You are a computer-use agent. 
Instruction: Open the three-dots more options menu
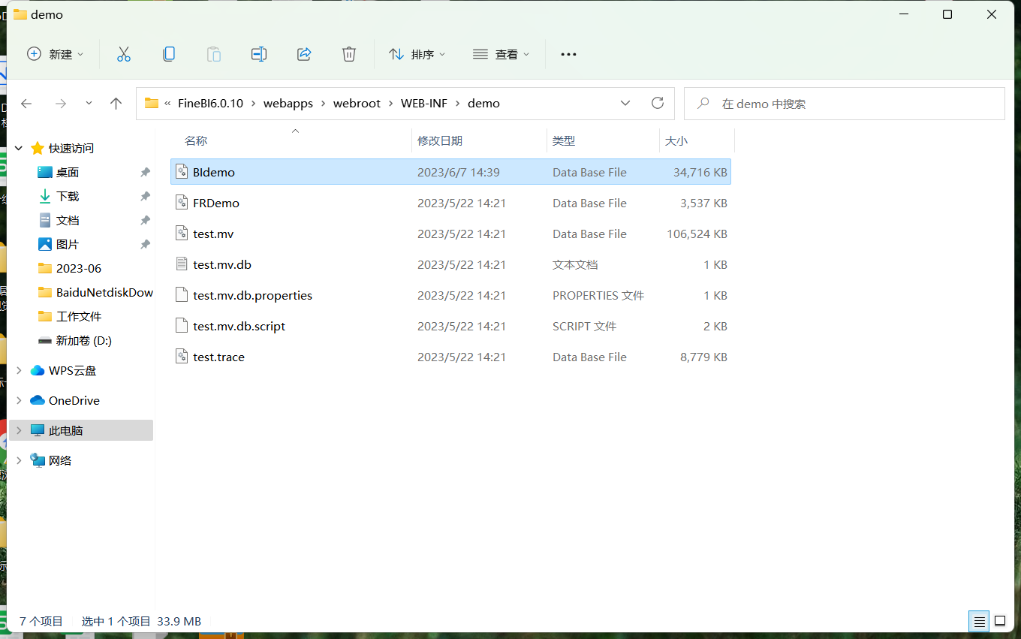tap(568, 54)
